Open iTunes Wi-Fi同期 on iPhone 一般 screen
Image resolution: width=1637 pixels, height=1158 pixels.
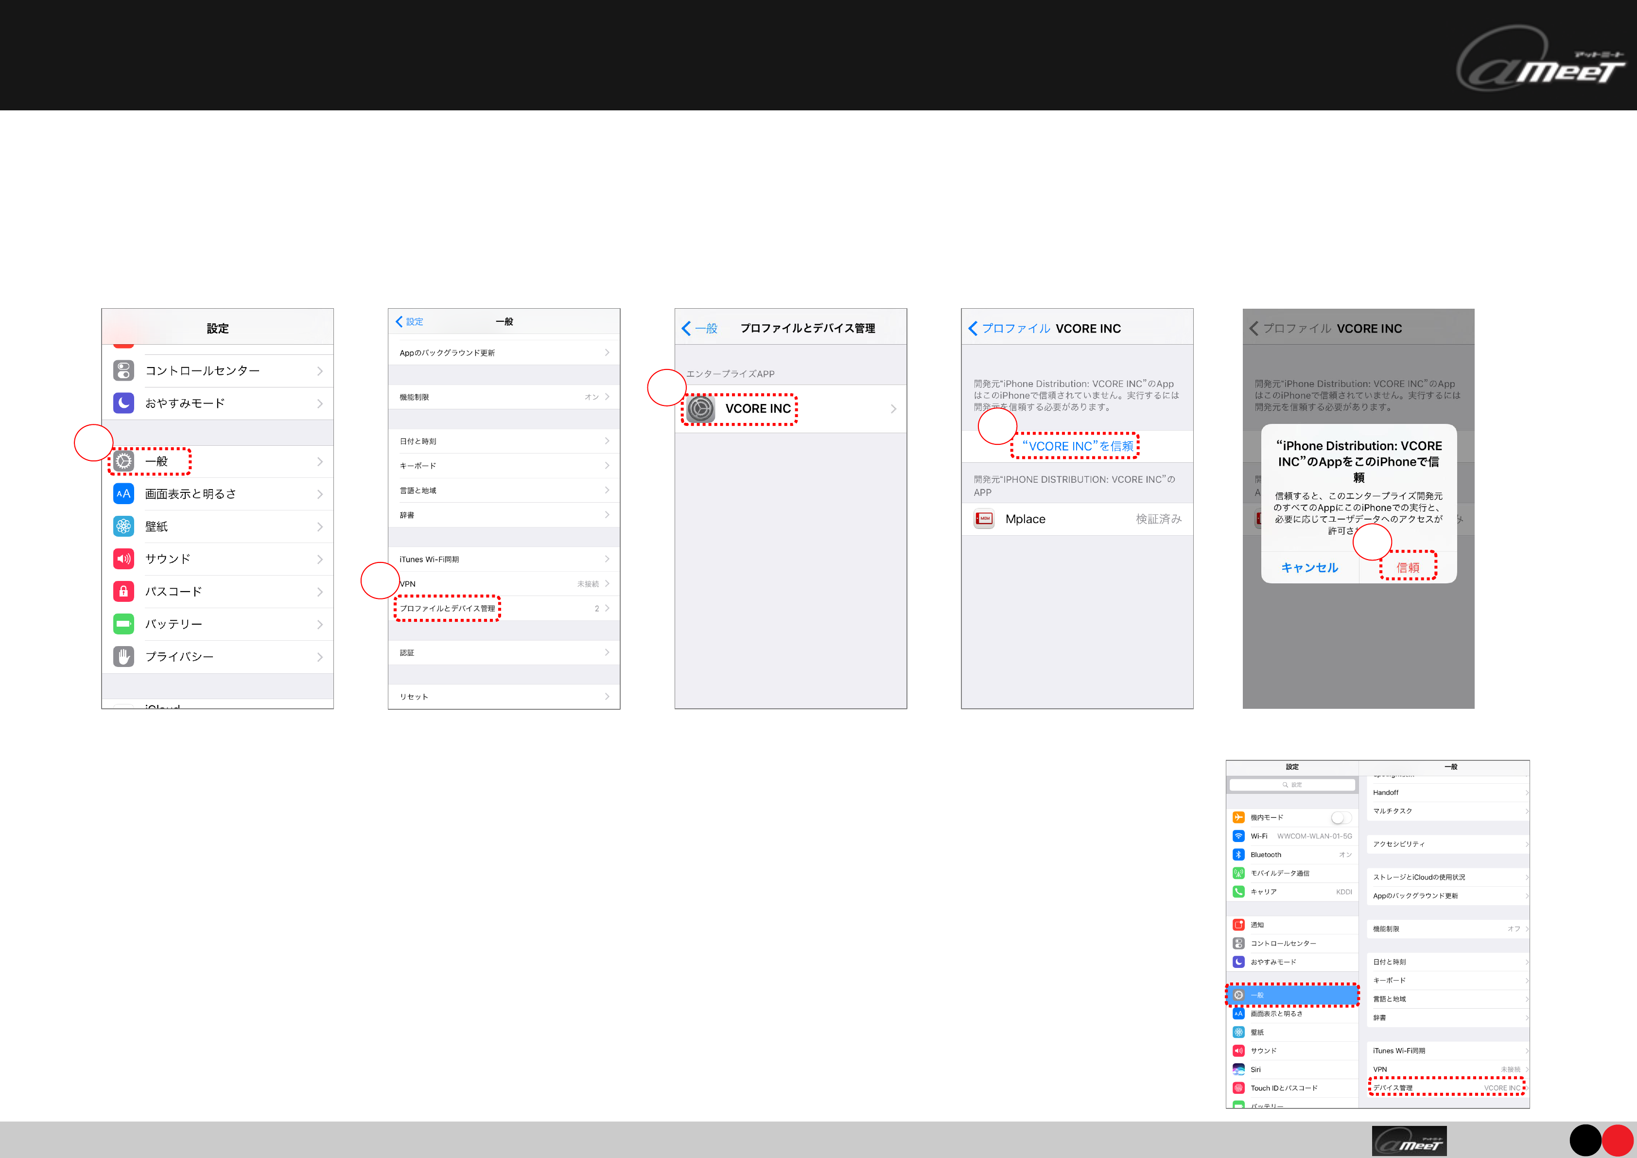[504, 559]
